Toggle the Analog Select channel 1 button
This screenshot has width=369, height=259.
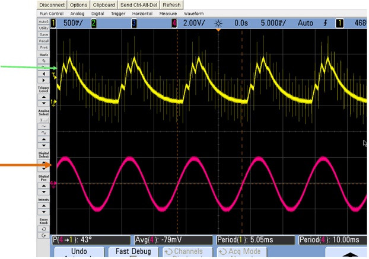click(43, 120)
